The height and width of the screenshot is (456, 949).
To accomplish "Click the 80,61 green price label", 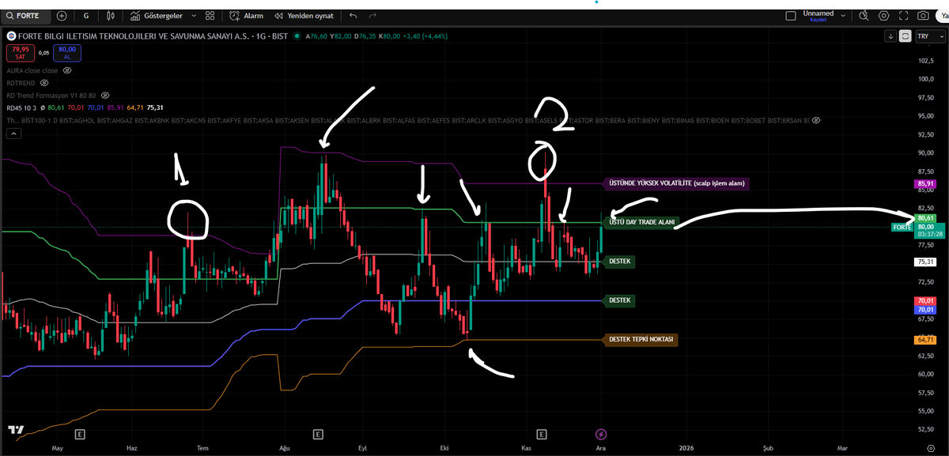I will pyautogui.click(x=925, y=217).
